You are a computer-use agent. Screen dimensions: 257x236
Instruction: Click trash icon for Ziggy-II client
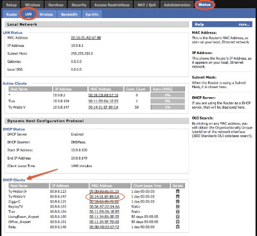[177, 201]
